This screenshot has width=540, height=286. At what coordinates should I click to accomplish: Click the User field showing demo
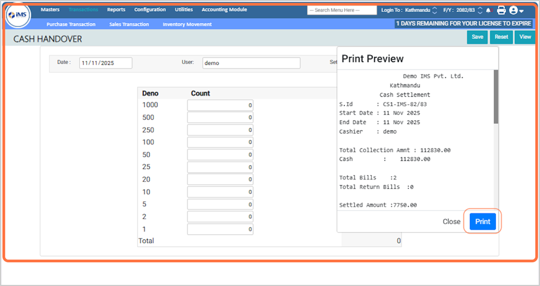251,63
